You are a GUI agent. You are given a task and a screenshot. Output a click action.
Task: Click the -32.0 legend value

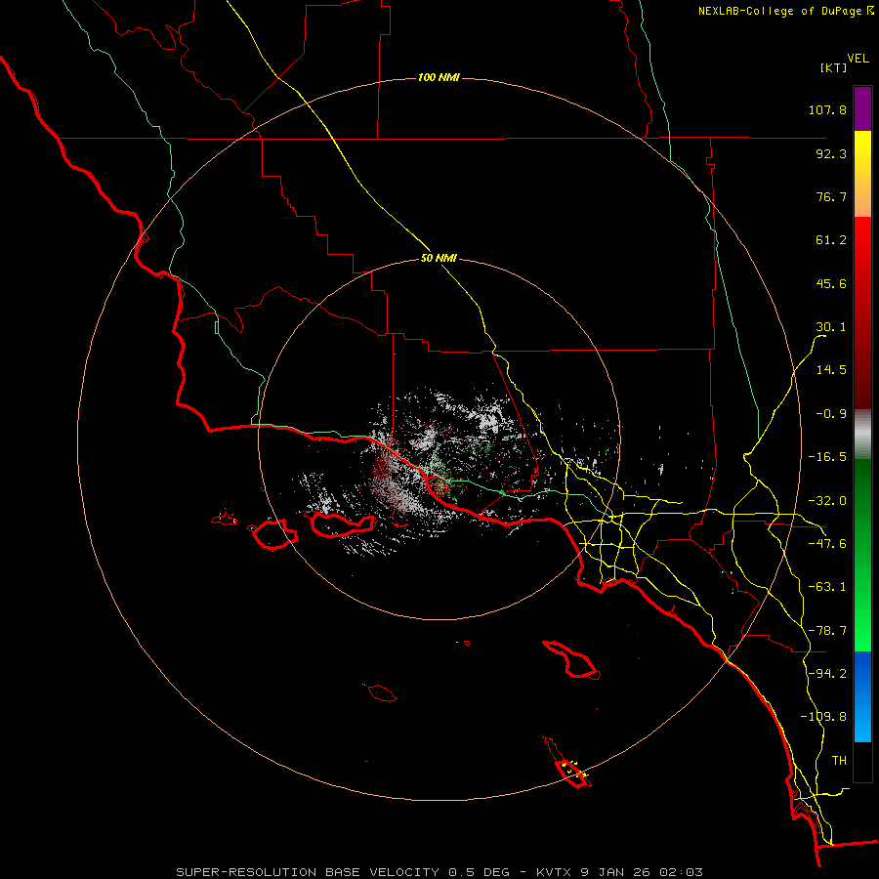coord(827,501)
